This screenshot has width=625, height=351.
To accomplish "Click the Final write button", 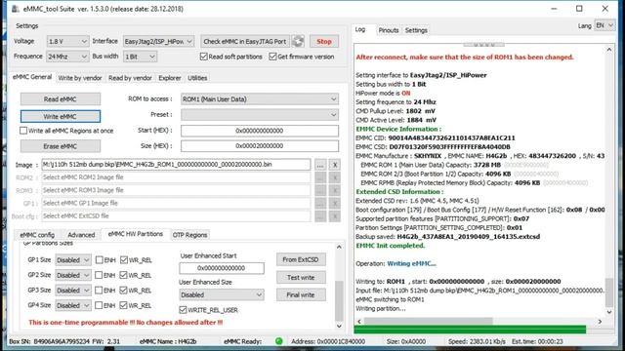I will 301,294.
